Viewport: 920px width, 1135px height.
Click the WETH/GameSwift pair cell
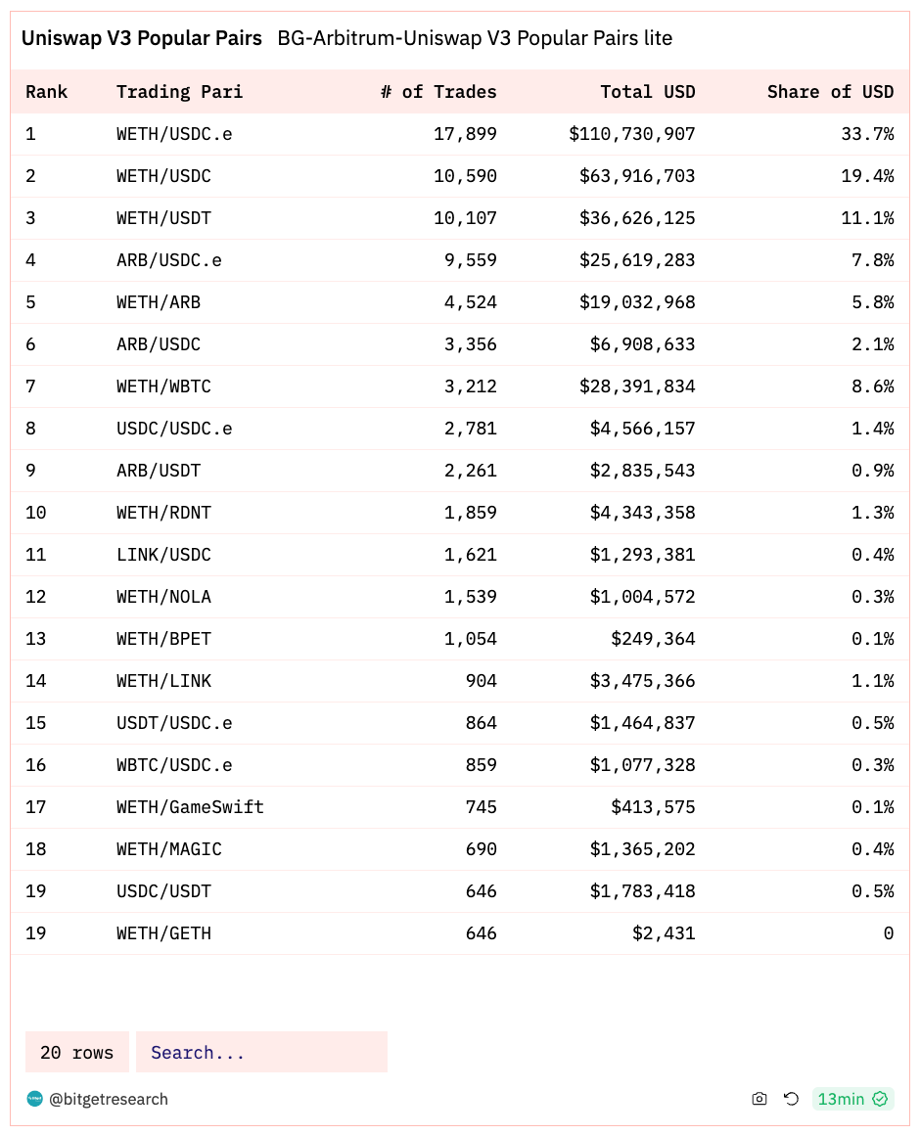tap(191, 806)
